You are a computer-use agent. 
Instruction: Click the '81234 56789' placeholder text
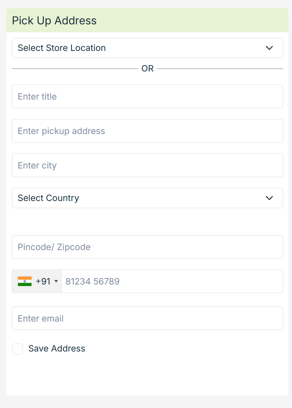(92, 281)
